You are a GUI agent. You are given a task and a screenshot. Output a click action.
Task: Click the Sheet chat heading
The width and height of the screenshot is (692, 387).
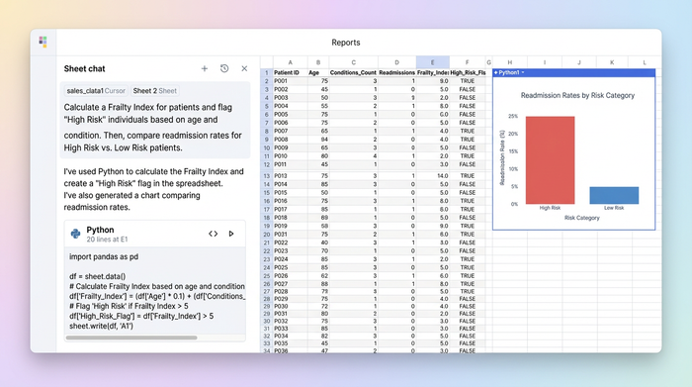point(84,68)
